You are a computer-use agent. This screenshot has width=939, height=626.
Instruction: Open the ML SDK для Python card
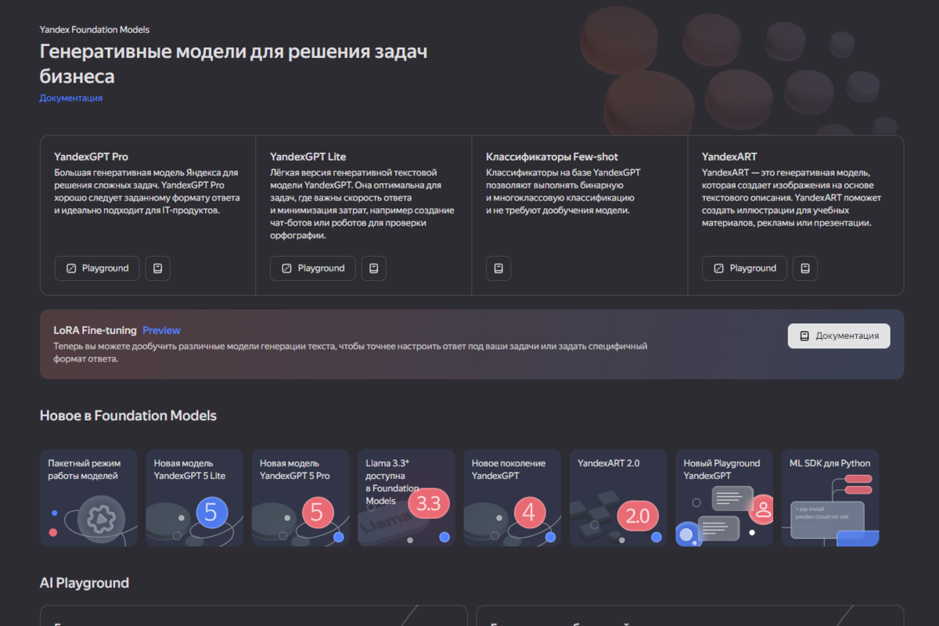point(829,498)
